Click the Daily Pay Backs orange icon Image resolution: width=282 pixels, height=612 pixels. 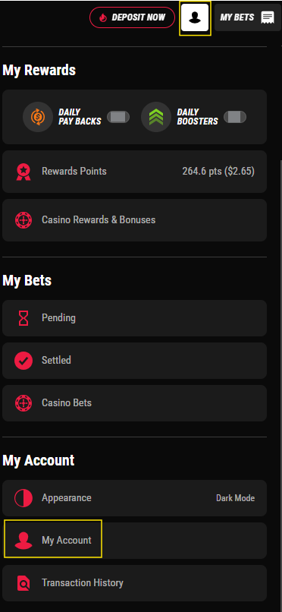click(38, 117)
